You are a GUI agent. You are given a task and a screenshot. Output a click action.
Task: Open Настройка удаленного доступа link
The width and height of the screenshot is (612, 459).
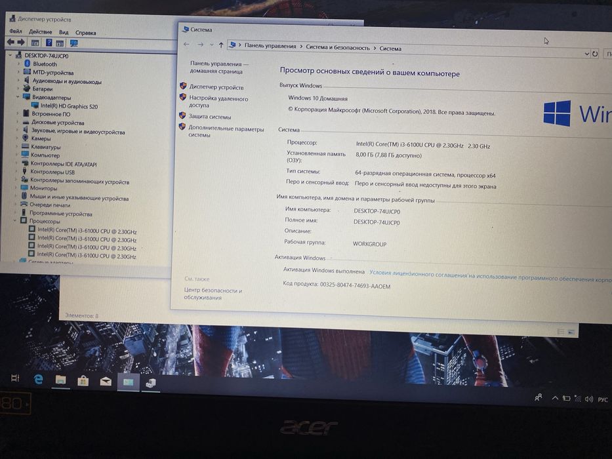[x=218, y=102]
